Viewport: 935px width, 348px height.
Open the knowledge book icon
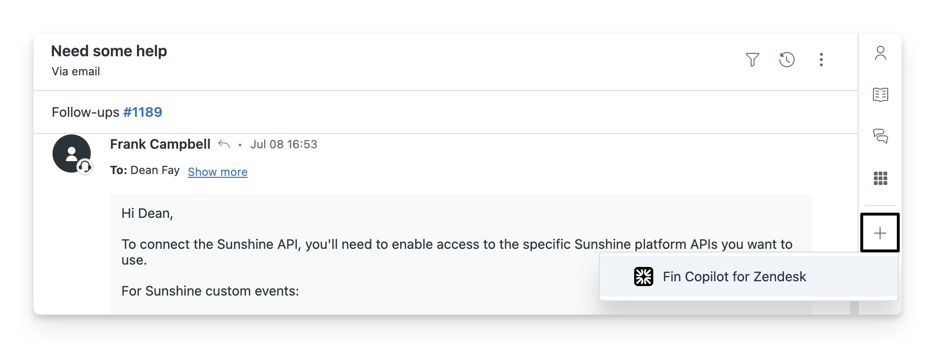pos(880,95)
